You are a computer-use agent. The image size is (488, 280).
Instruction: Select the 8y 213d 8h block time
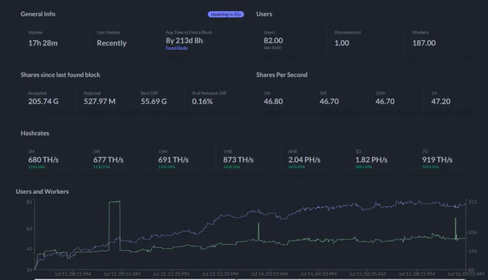pos(184,41)
